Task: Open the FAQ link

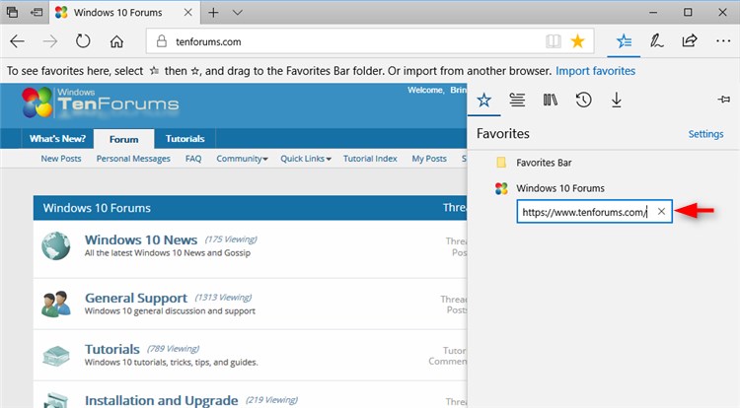Action: pos(193,159)
